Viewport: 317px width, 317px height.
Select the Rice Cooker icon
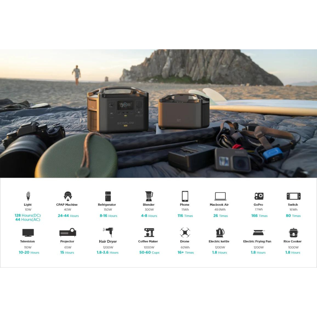tap(293, 233)
